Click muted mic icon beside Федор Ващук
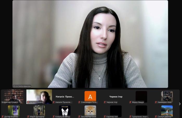 [130, 102]
